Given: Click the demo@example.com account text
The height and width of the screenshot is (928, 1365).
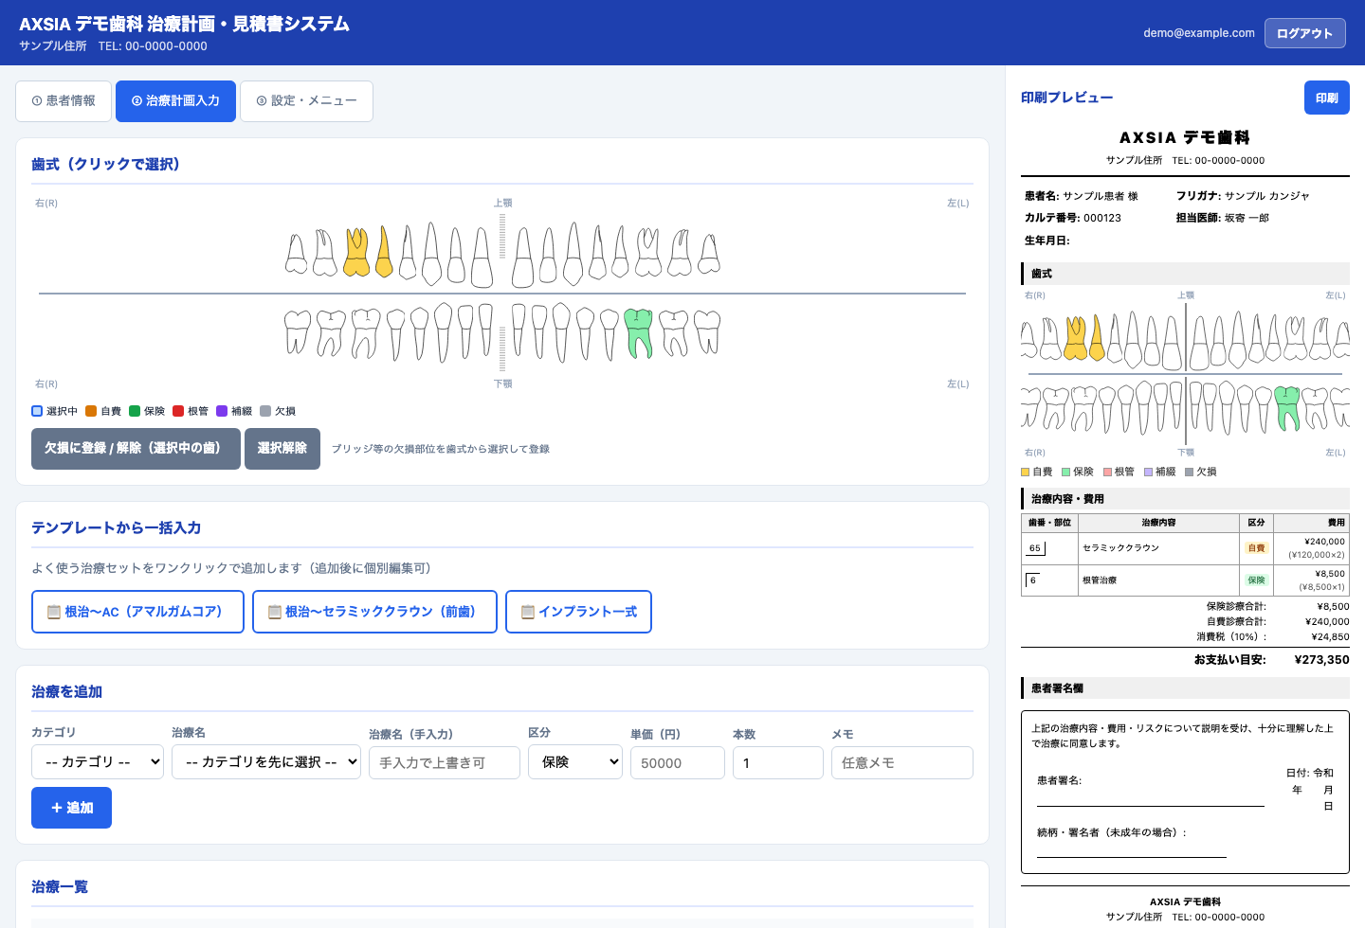Looking at the screenshot, I should [1199, 33].
